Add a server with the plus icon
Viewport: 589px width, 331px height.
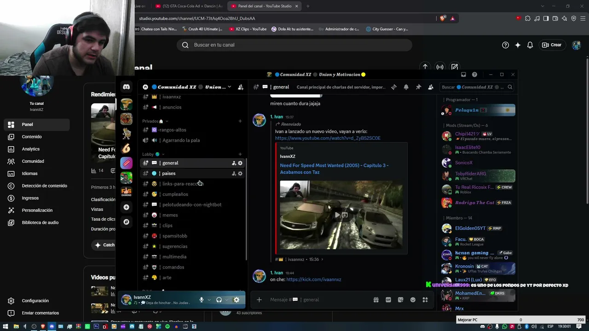[x=126, y=207]
